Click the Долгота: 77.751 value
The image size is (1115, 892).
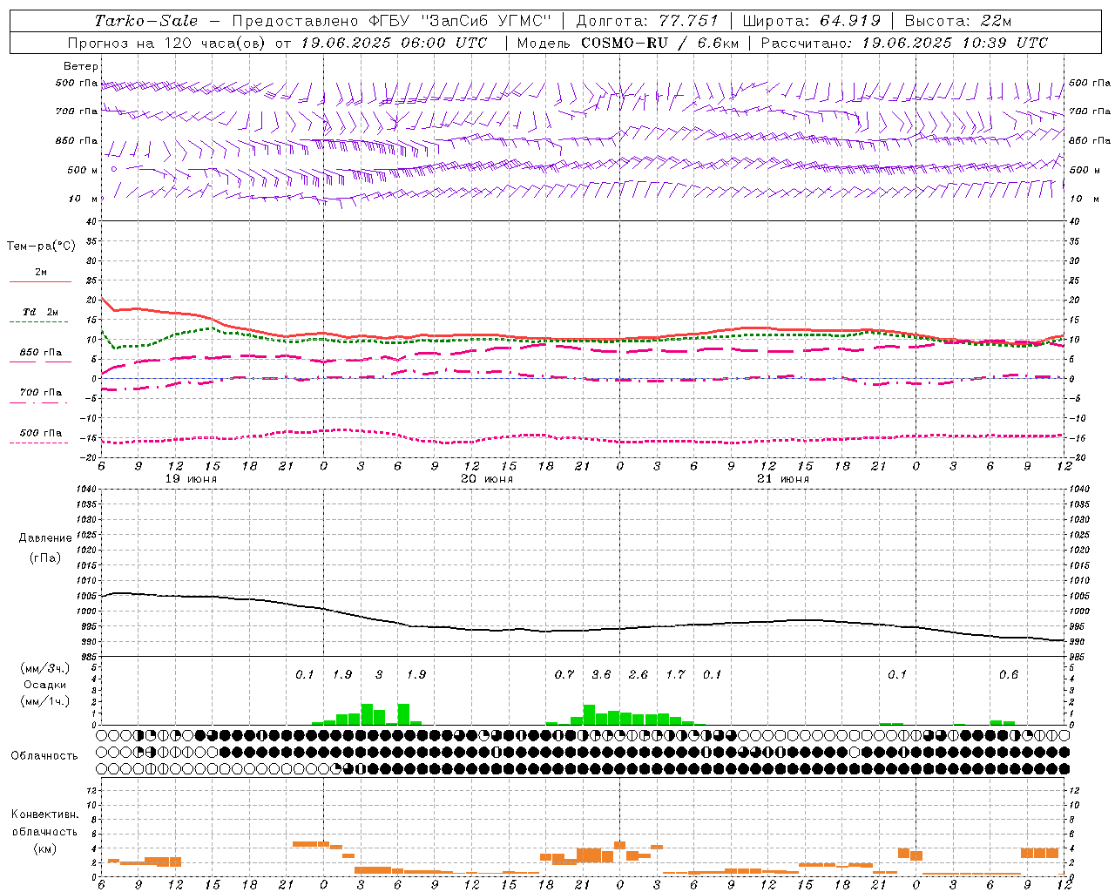coord(647,21)
